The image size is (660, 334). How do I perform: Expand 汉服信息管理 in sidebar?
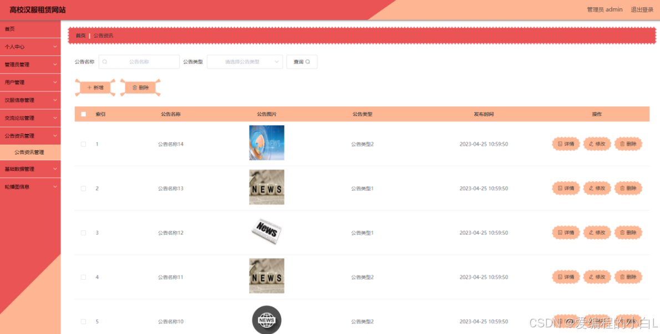[x=31, y=100]
